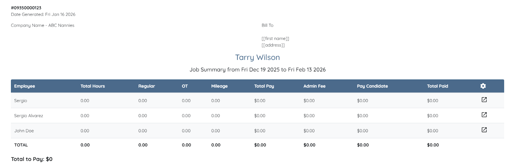Click employee name John Doe
Screen dimensions: 514x167
pos(24,131)
